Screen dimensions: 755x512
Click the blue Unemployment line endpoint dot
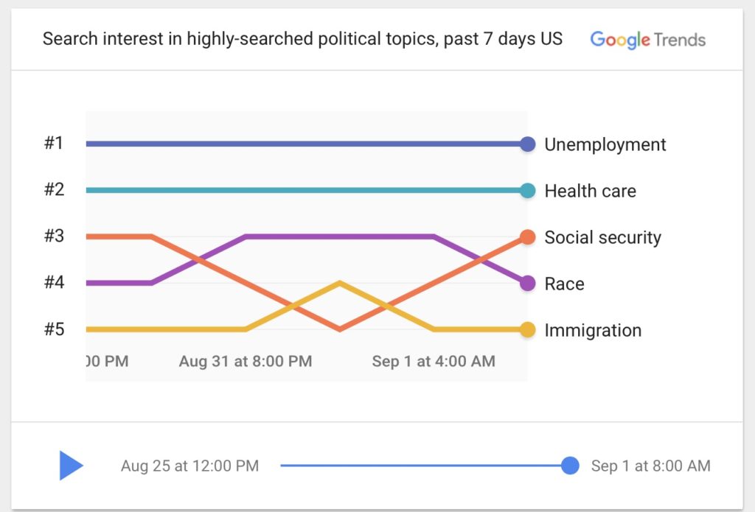[x=527, y=144]
